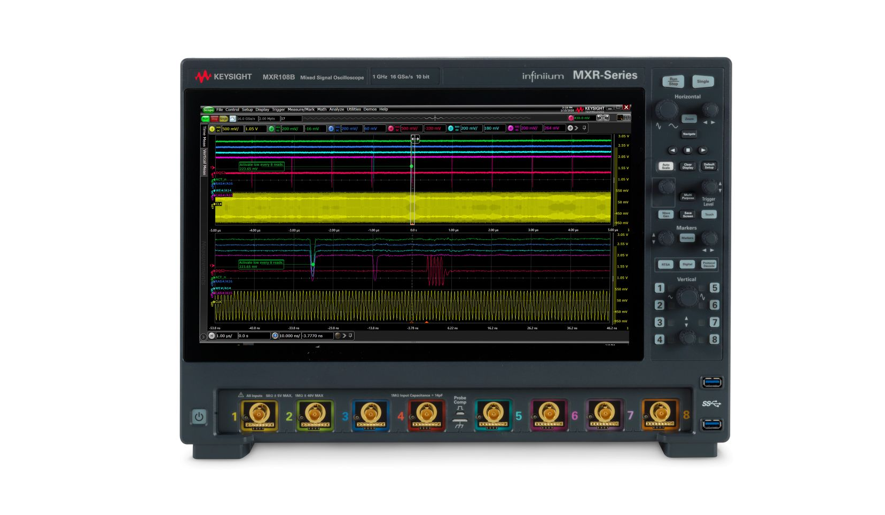Click the Scope button in menu bar
This screenshot has width=885, height=515.
coord(208,110)
